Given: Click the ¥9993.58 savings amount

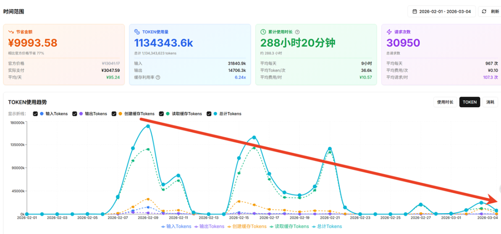Looking at the screenshot, I should [x=33, y=43].
